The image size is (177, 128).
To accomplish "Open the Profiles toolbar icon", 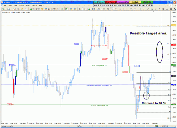I will (8, 9).
